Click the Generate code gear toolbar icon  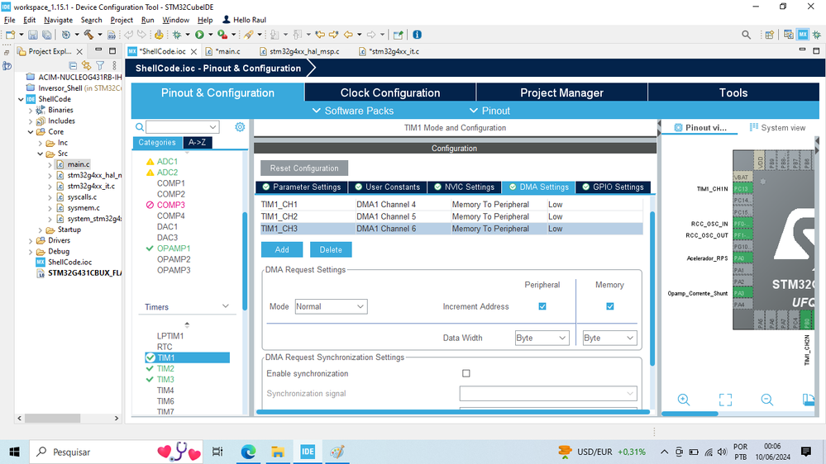click(x=158, y=35)
